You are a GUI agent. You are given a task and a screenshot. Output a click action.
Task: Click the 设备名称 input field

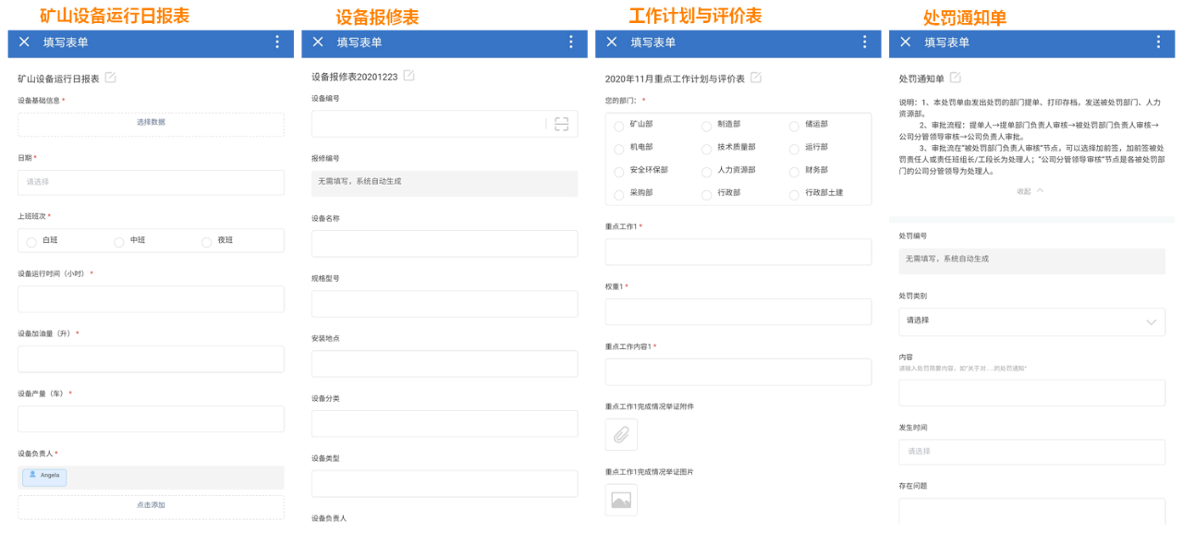[445, 244]
